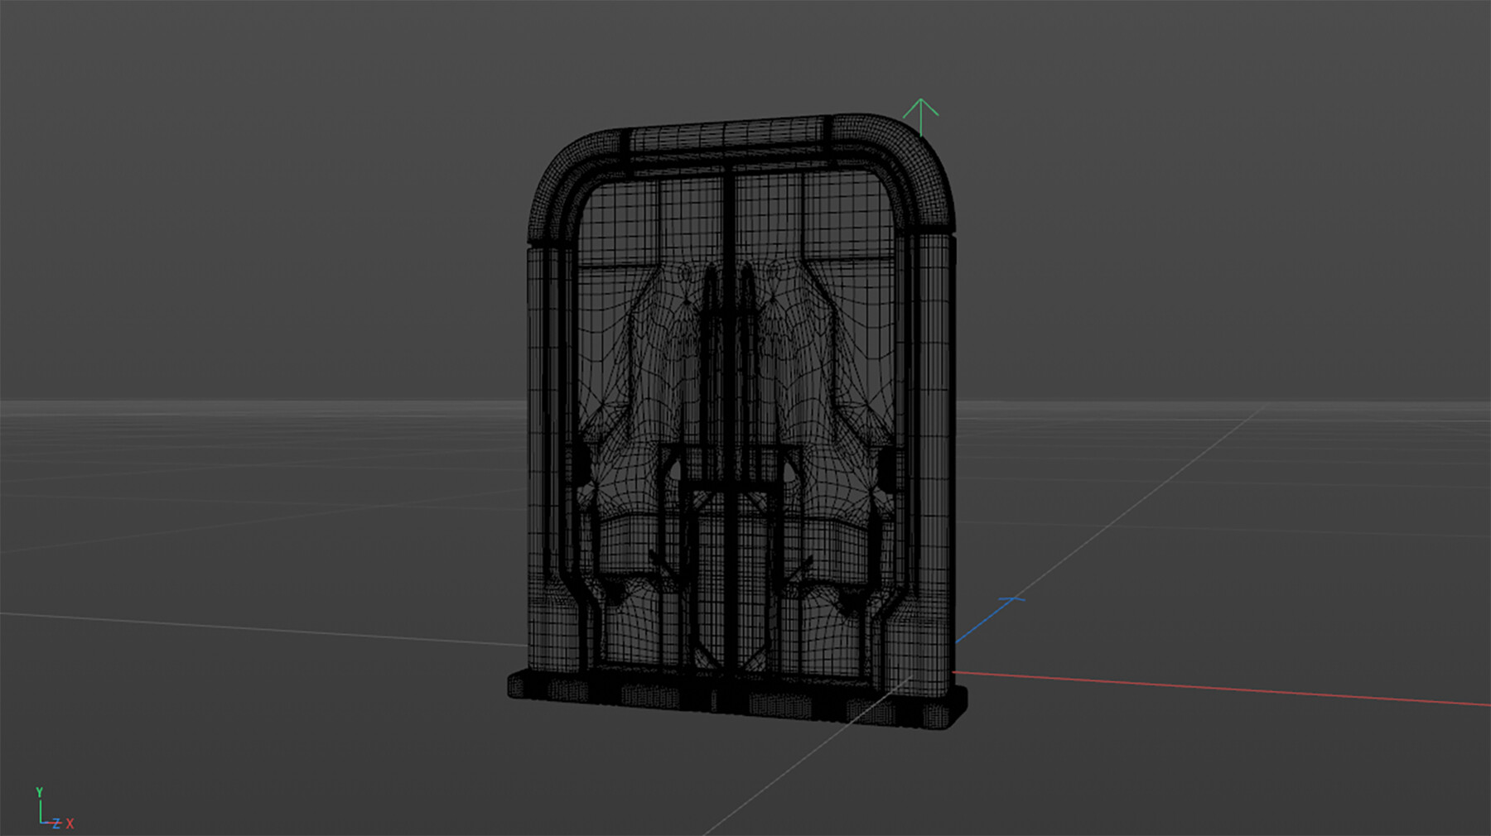Click the green Y-axis arrow gizmo
This screenshot has height=836, width=1491.
tap(922, 116)
